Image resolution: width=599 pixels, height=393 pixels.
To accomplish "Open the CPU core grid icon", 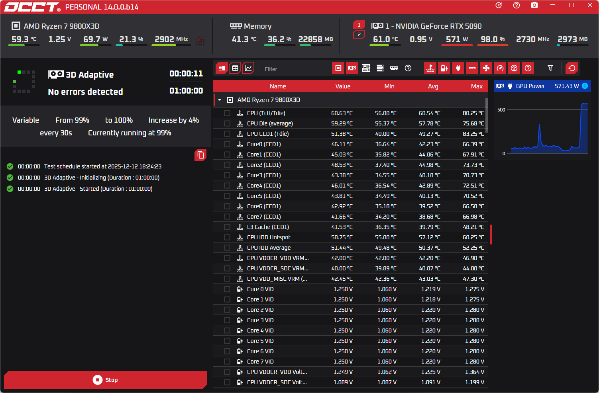I will coord(200,41).
